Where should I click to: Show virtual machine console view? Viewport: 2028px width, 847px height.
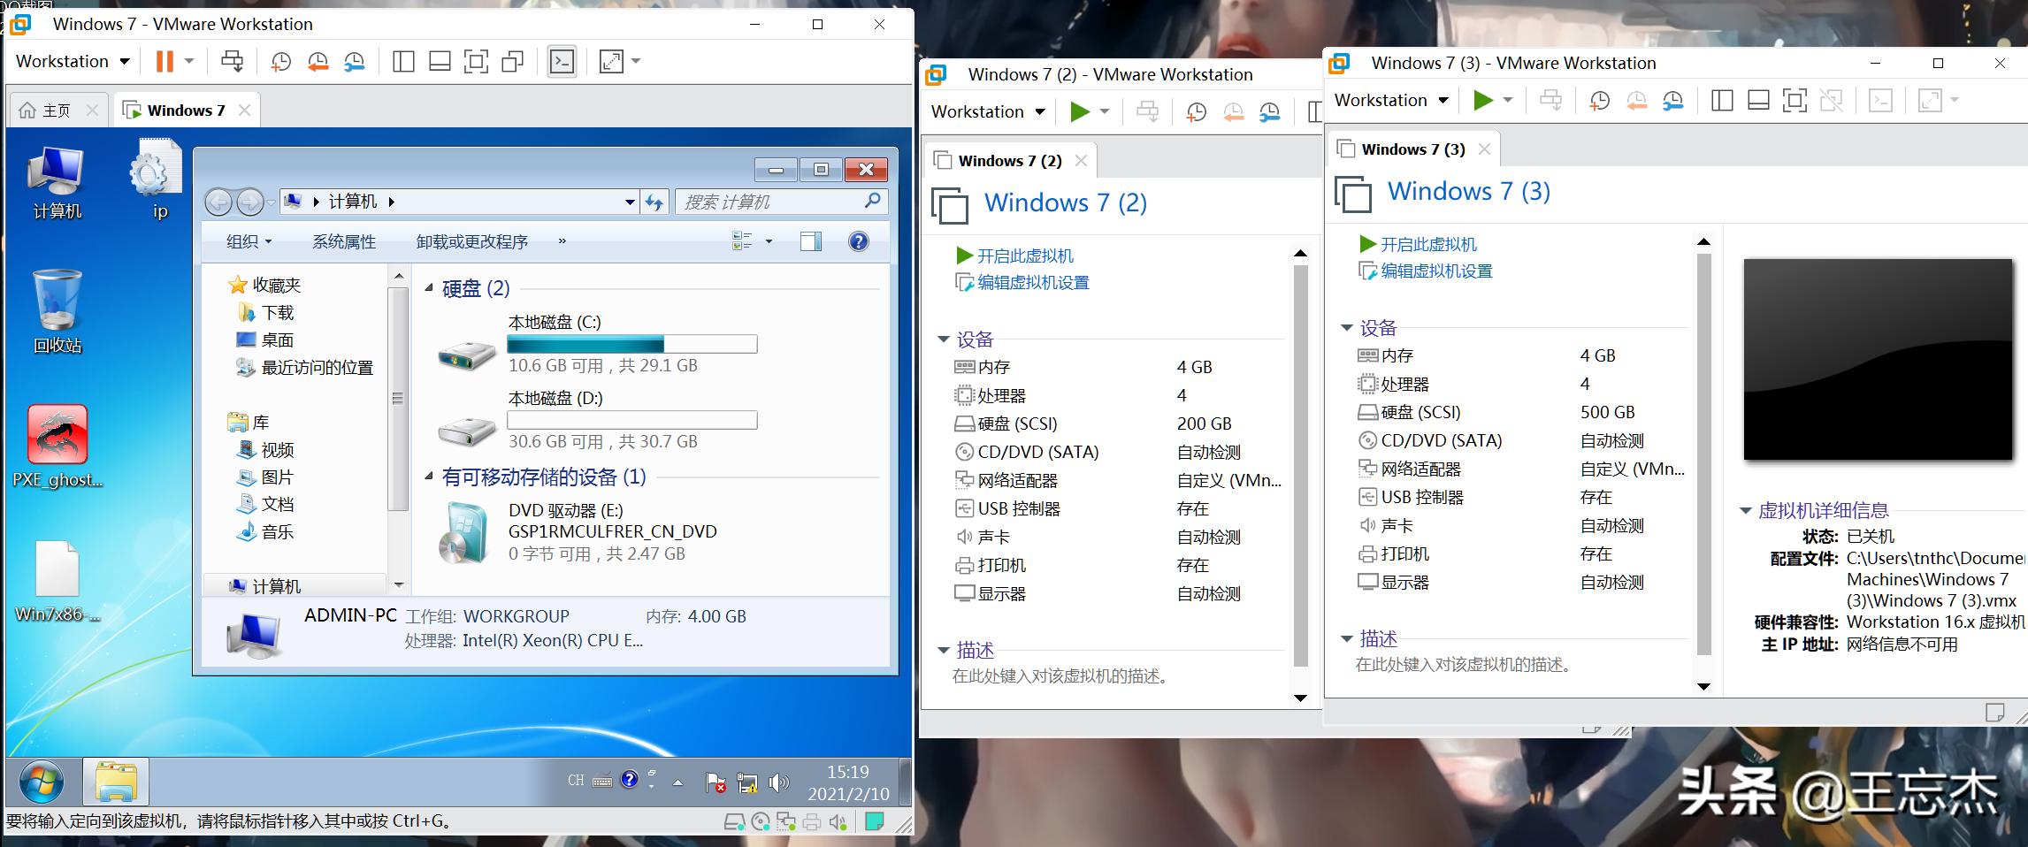tap(562, 62)
